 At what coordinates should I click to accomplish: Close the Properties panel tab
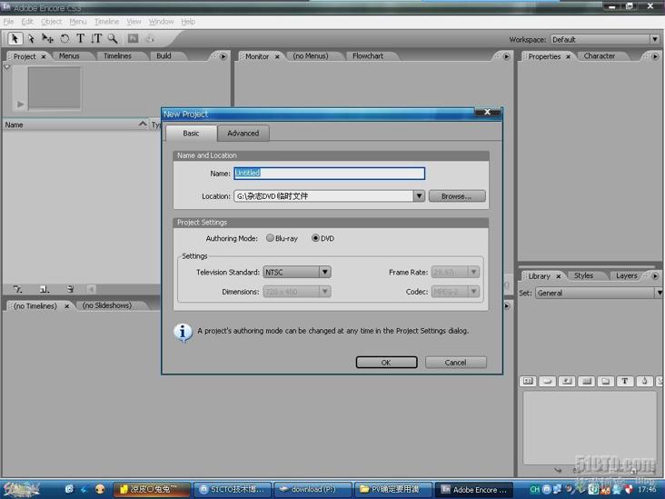coord(568,56)
